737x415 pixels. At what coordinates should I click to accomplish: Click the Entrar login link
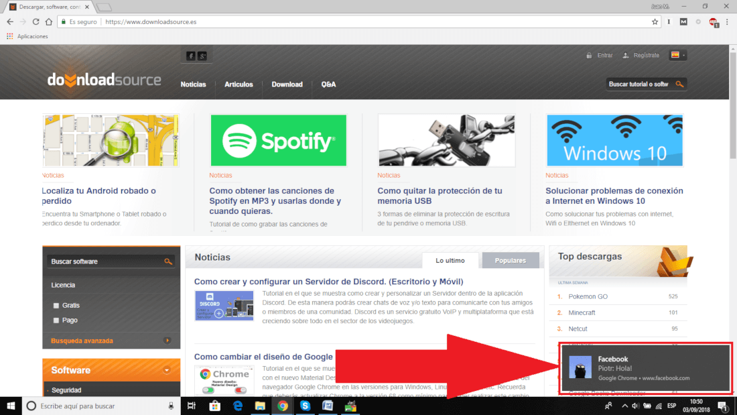click(605, 56)
